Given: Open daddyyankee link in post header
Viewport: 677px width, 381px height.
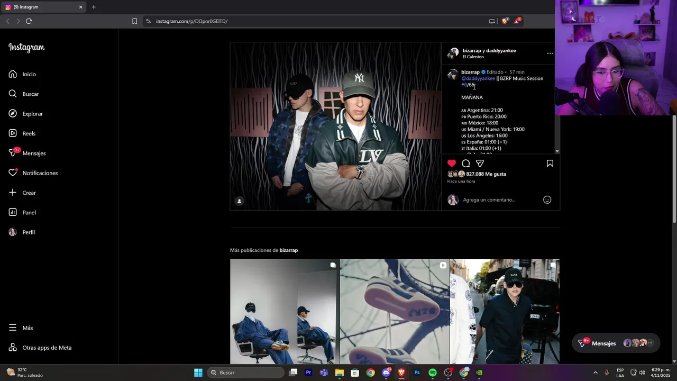Looking at the screenshot, I should [501, 51].
